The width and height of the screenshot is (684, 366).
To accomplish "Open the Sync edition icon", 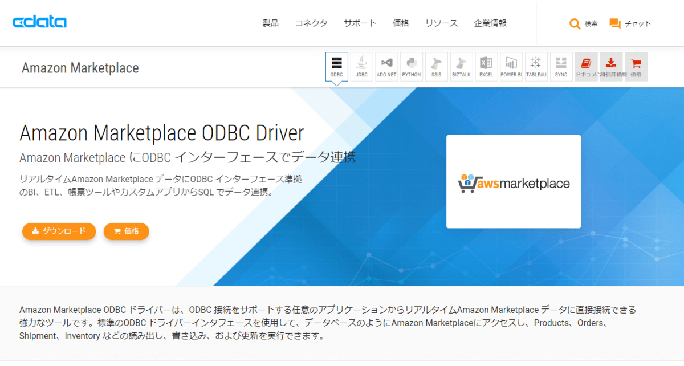I will click(x=561, y=67).
